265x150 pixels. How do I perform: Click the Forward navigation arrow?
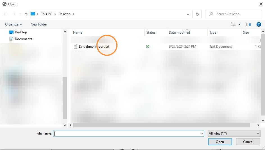13,14
